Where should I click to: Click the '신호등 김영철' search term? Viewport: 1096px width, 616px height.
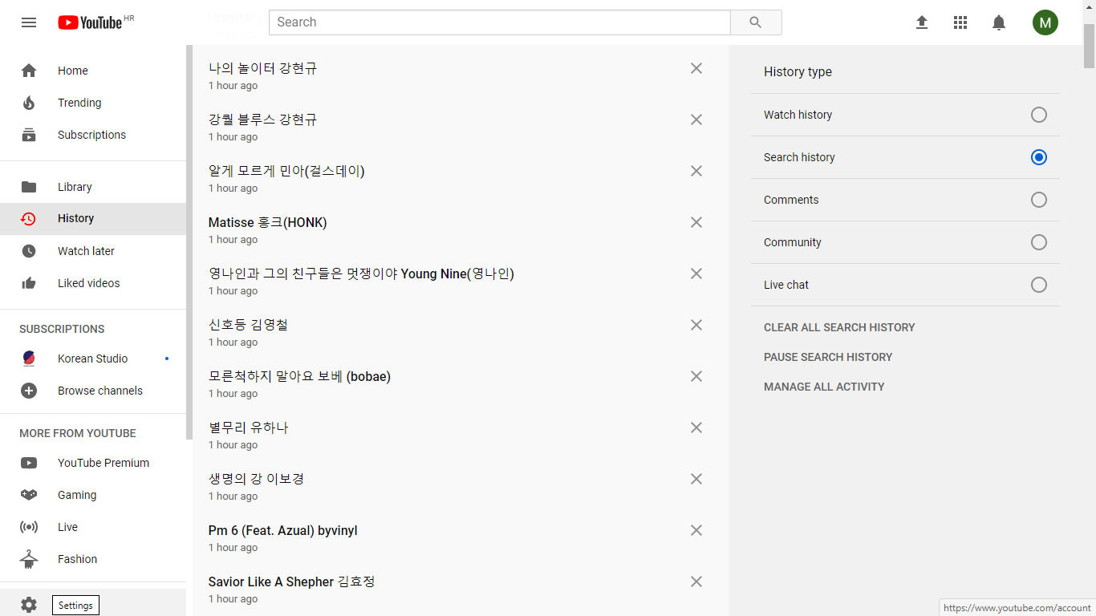249,325
